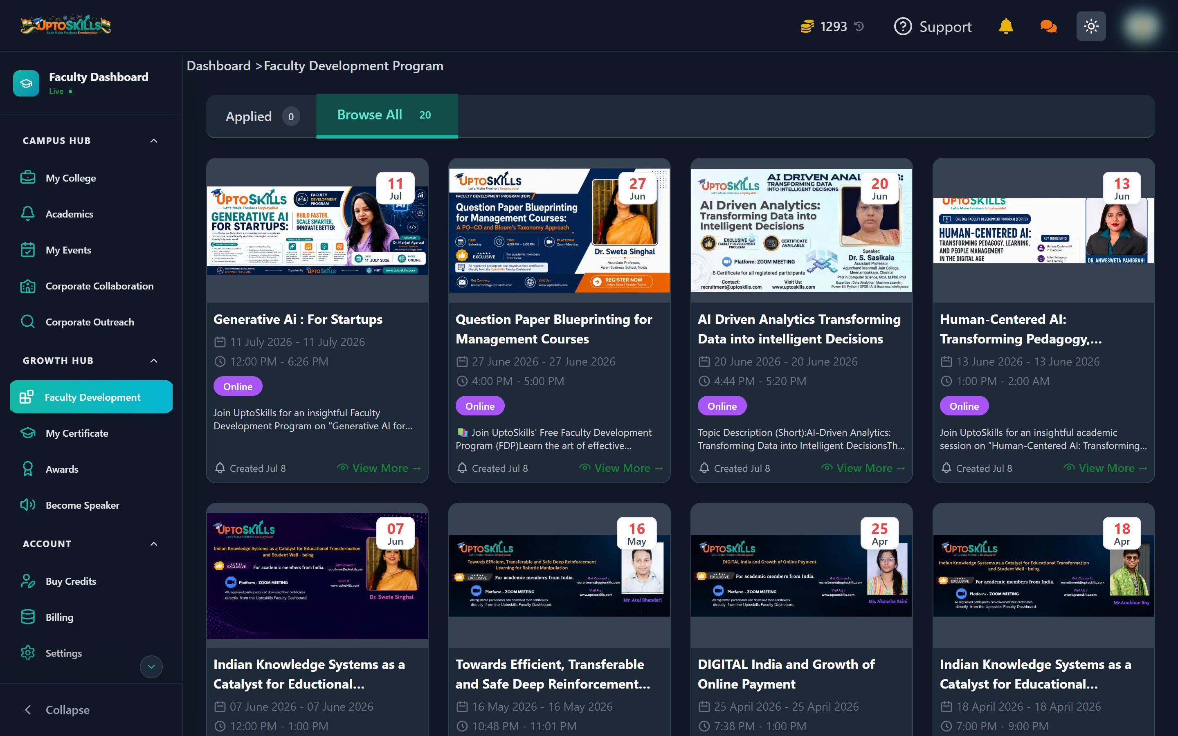Open Billing database icon

pyautogui.click(x=28, y=617)
